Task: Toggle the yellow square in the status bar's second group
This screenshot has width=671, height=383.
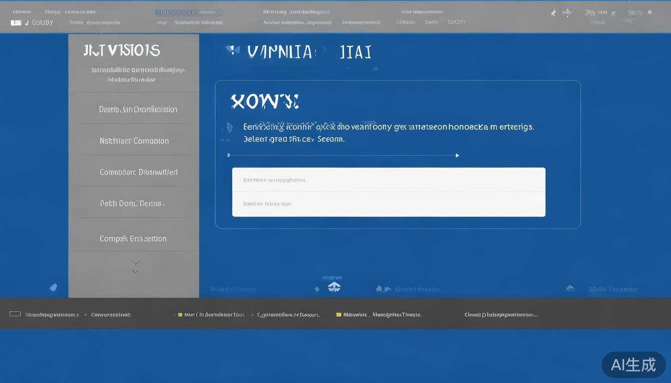Action: 180,315
